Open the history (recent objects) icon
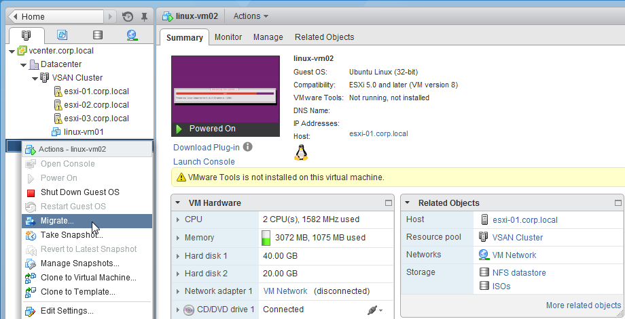 pyautogui.click(x=128, y=17)
